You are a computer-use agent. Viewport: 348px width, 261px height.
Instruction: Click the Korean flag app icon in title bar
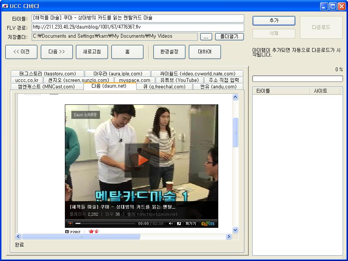pos(5,6)
